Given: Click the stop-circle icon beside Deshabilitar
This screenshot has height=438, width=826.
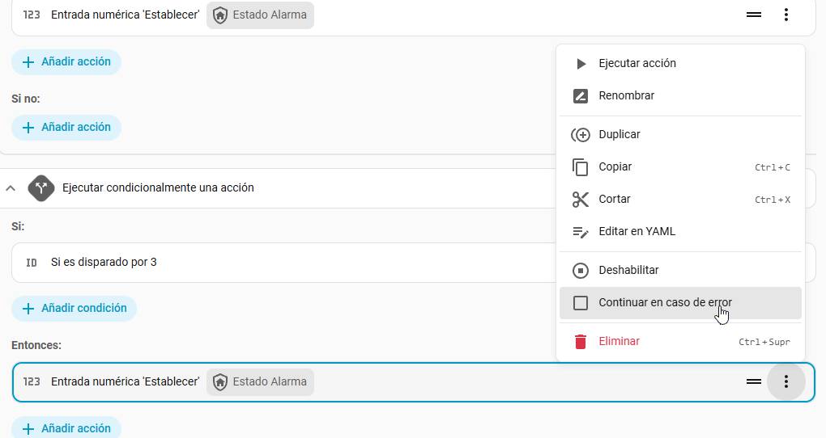Looking at the screenshot, I should (581, 271).
